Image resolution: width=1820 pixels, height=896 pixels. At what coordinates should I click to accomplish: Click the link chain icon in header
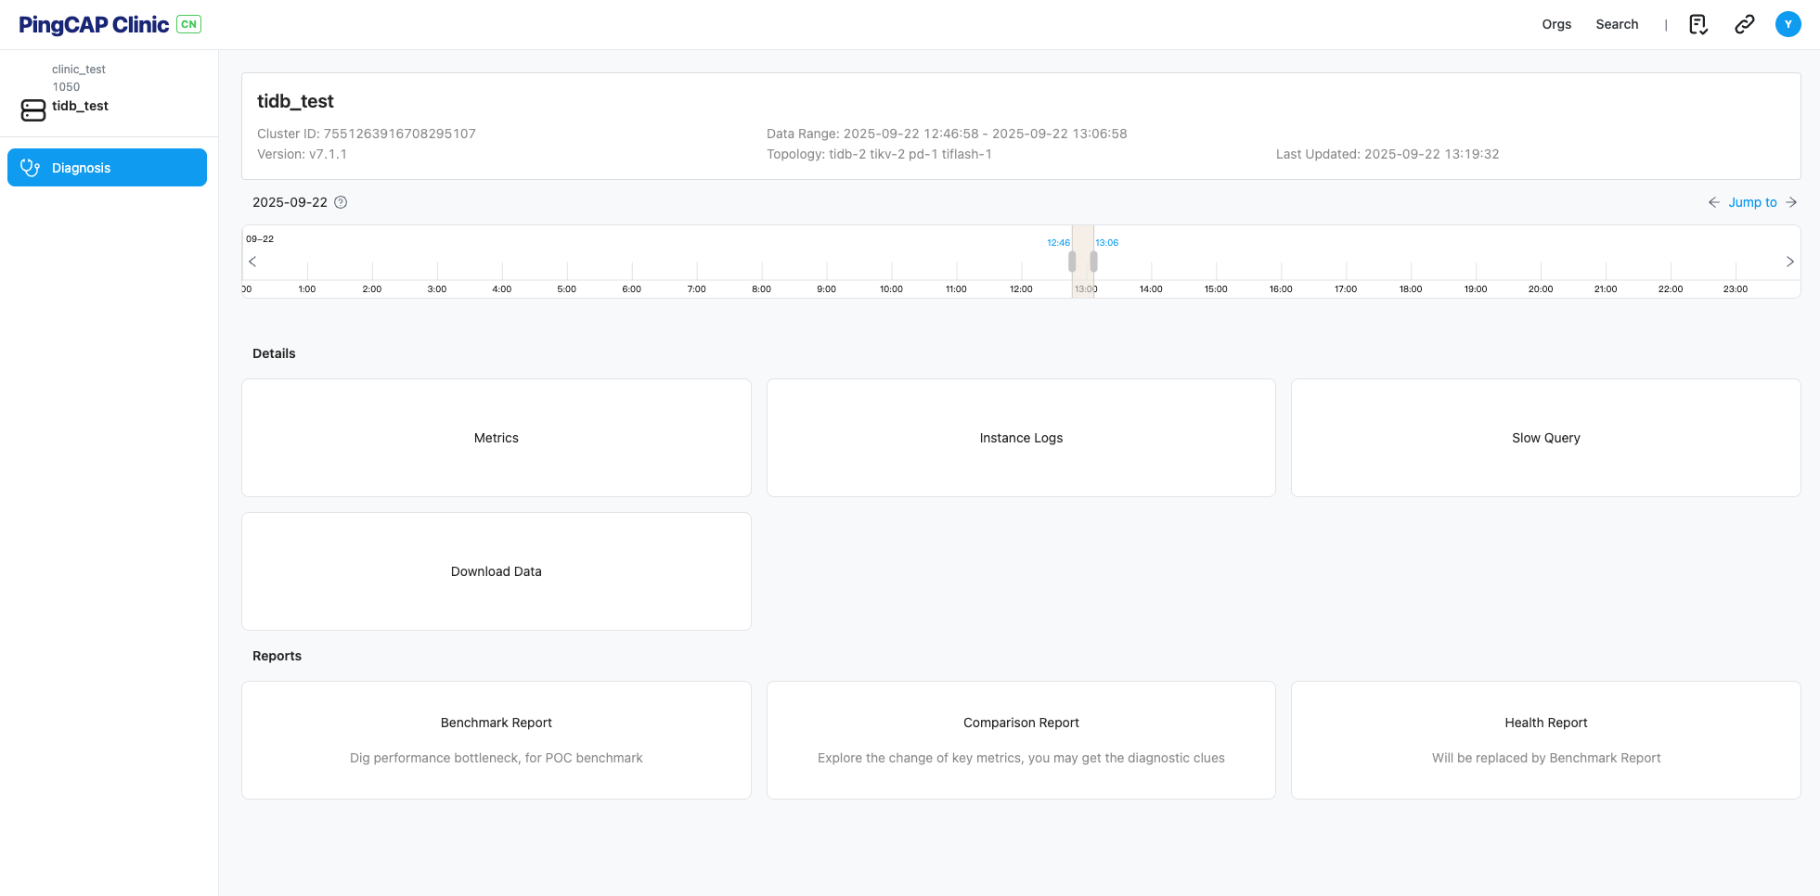(1744, 25)
